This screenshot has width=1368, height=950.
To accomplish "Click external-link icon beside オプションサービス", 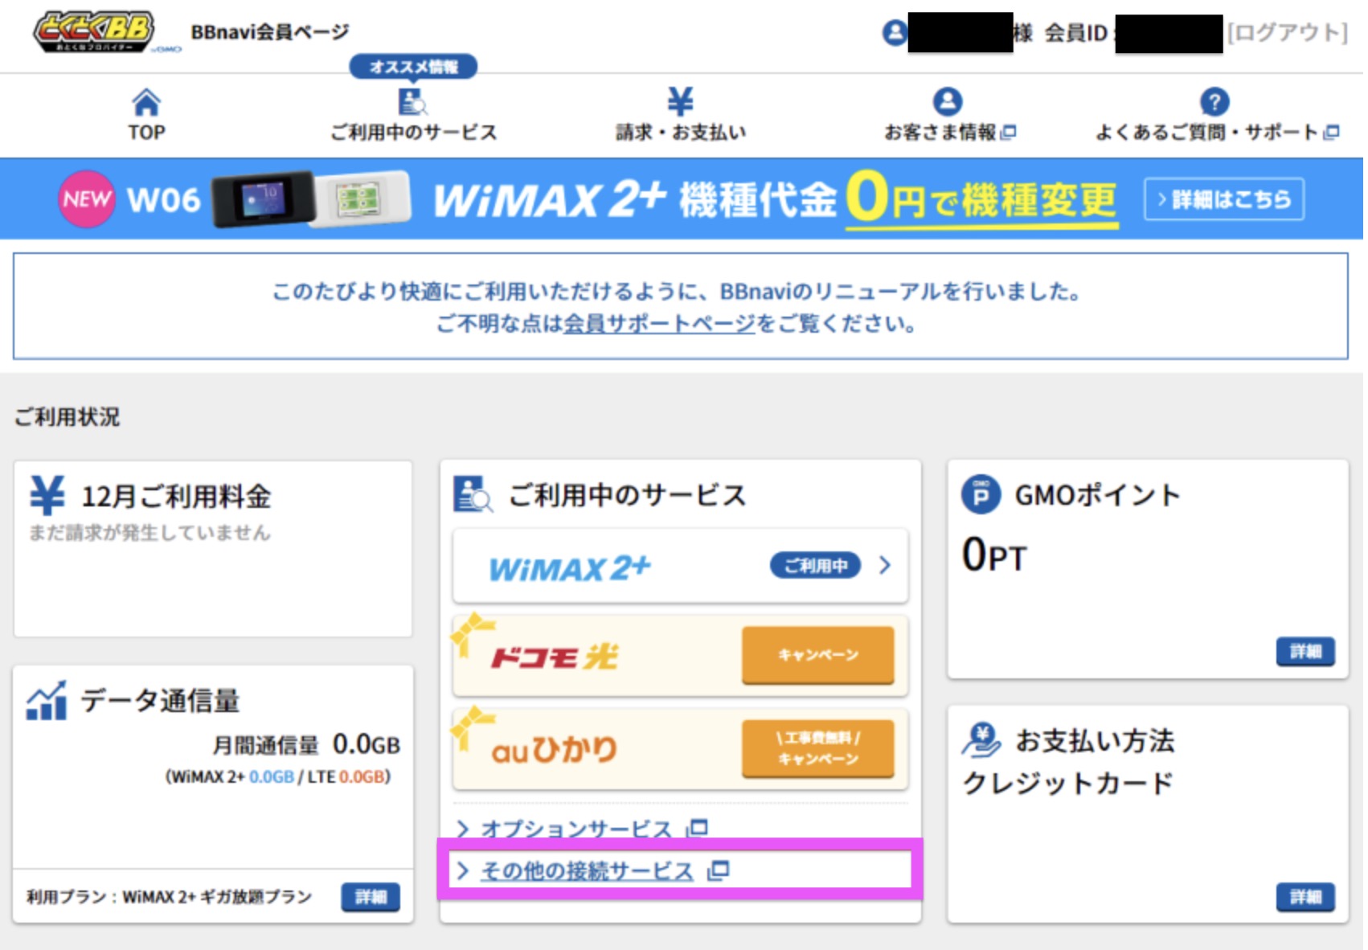I will click(x=697, y=828).
